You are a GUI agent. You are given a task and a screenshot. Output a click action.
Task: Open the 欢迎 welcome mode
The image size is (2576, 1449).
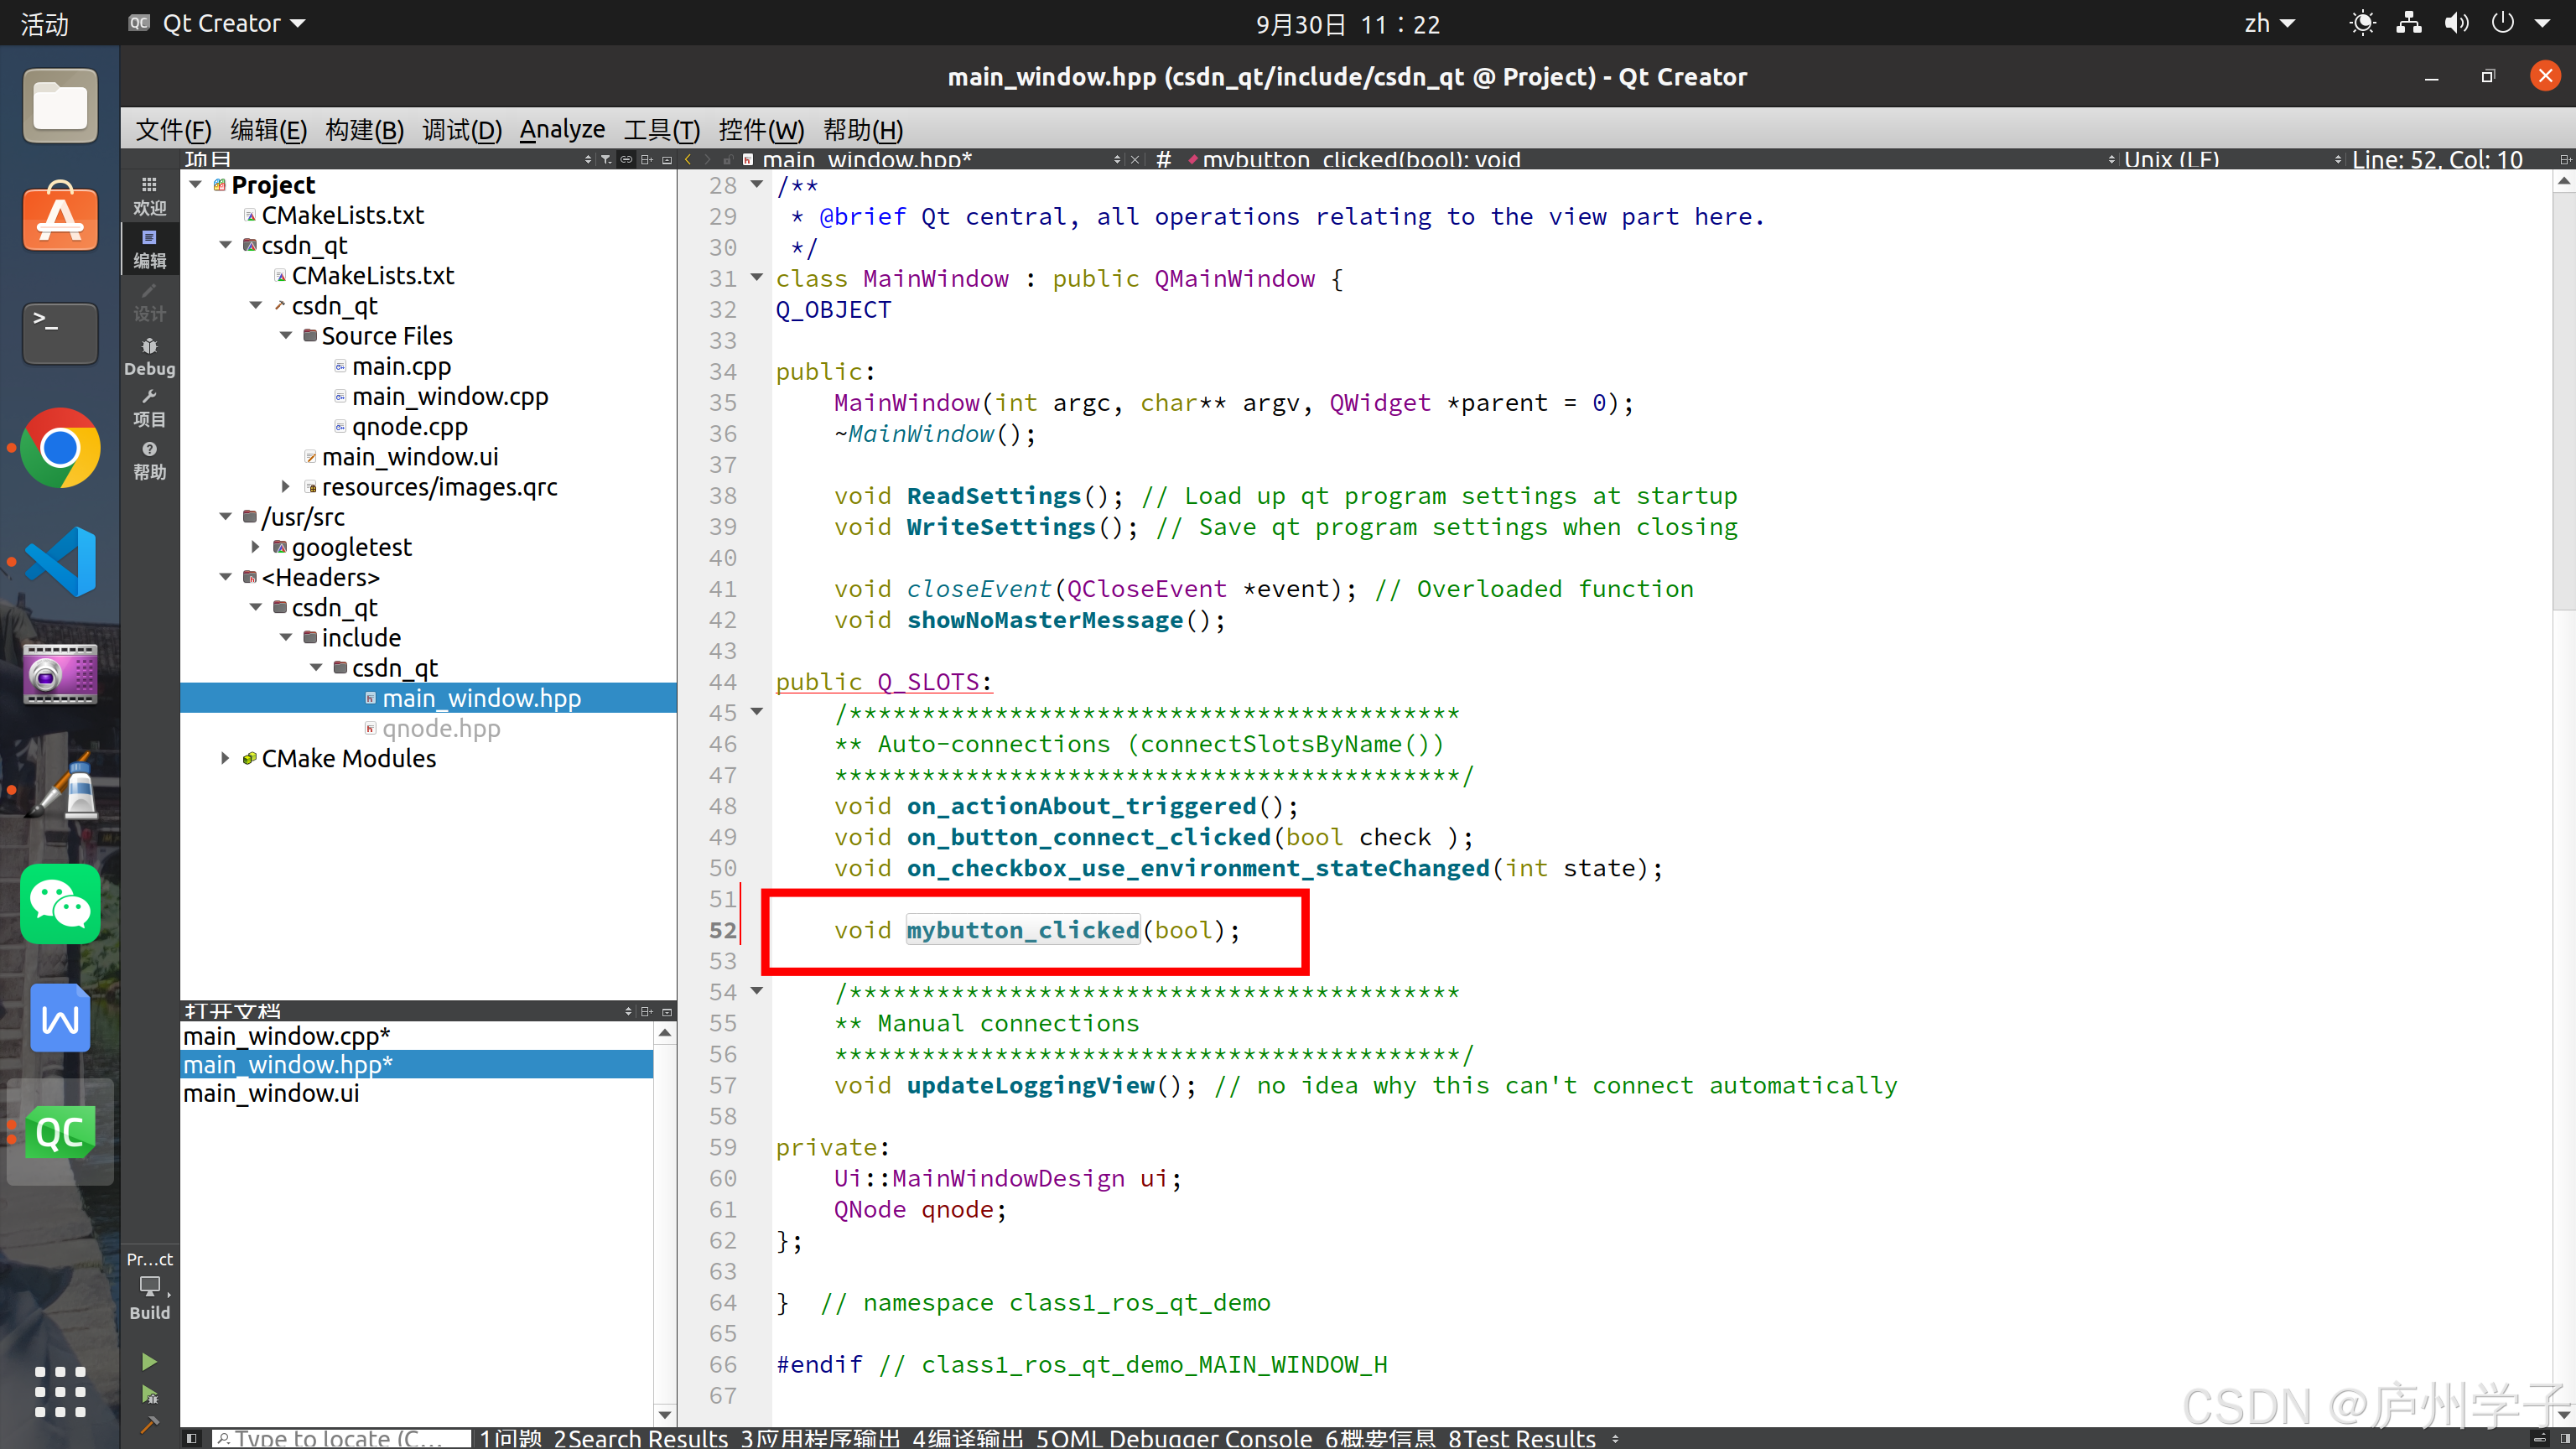tap(149, 195)
